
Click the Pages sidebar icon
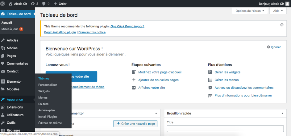tap(3, 56)
